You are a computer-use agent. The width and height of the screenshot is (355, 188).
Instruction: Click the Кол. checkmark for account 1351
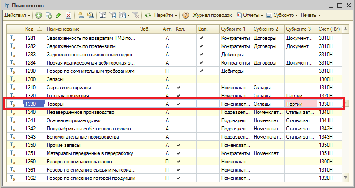click(178, 153)
